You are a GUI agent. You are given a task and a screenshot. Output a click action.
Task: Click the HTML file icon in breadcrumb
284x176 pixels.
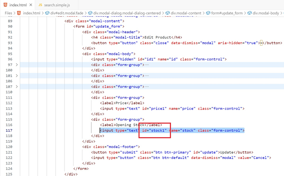[x=19, y=13]
